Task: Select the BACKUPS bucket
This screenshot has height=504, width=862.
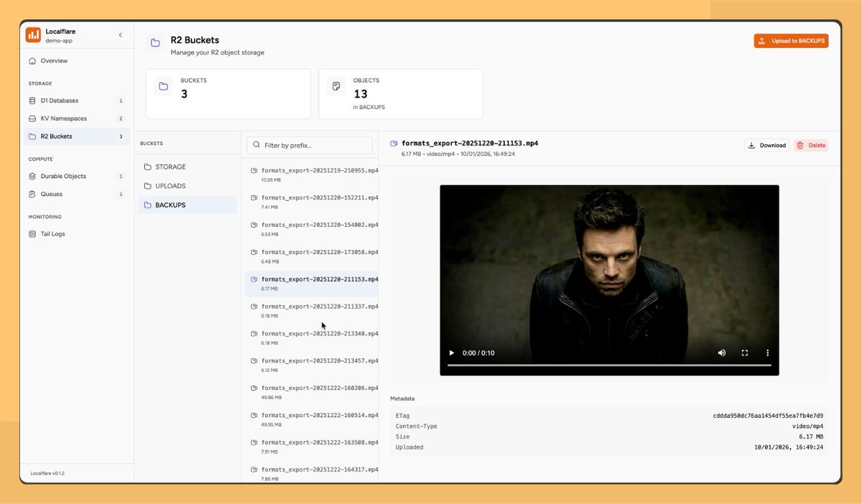Action: (187, 205)
